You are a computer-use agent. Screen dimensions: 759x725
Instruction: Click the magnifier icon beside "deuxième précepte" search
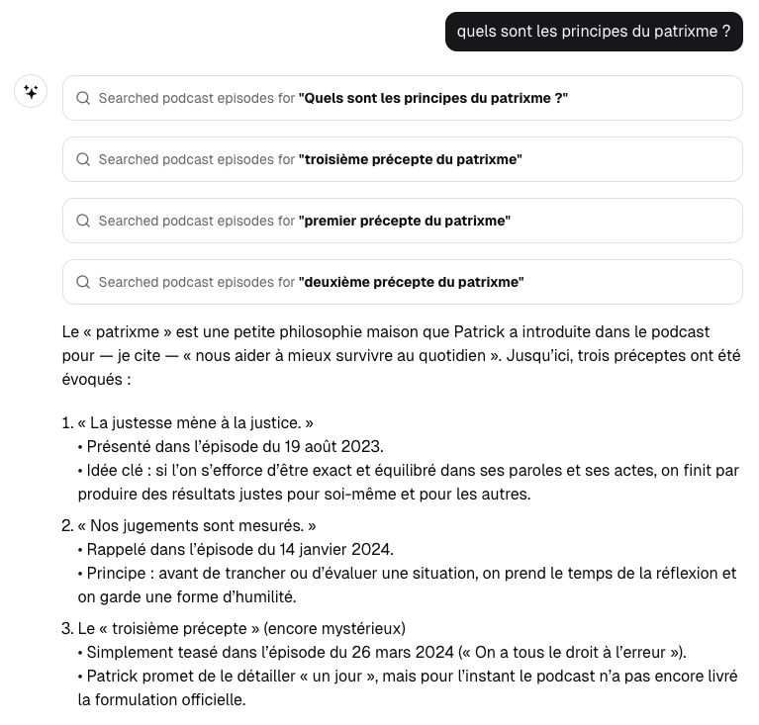[x=83, y=282]
